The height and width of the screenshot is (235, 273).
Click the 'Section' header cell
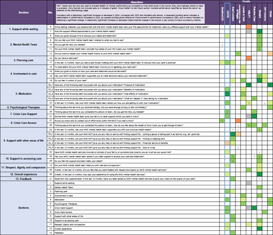pyautogui.click(x=23, y=12)
